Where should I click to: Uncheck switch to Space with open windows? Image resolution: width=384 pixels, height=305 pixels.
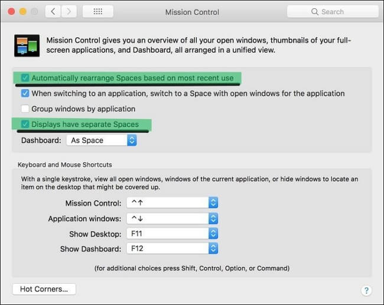coord(25,93)
